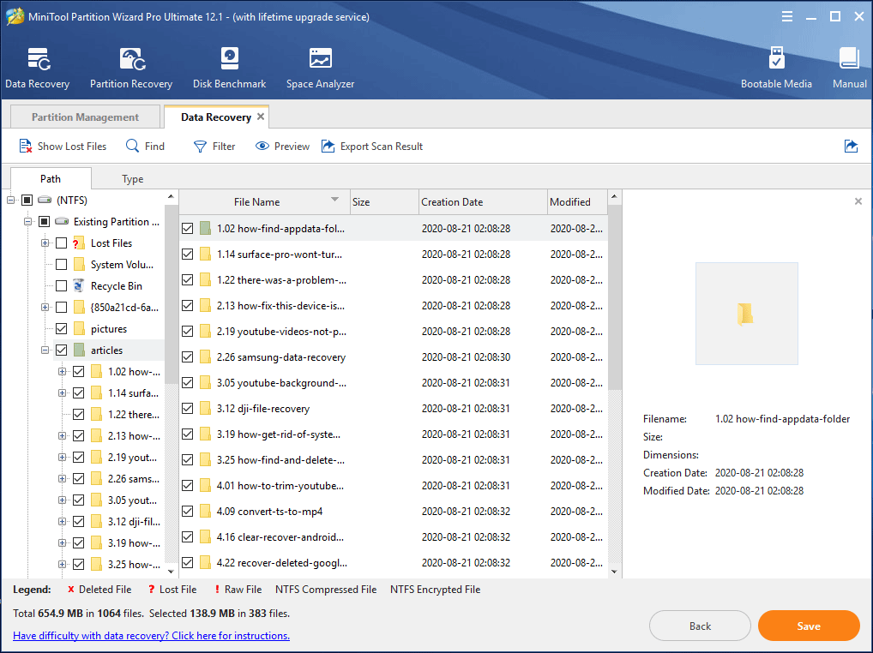
Task: Open the Data Recovery tool icon
Action: point(38,60)
